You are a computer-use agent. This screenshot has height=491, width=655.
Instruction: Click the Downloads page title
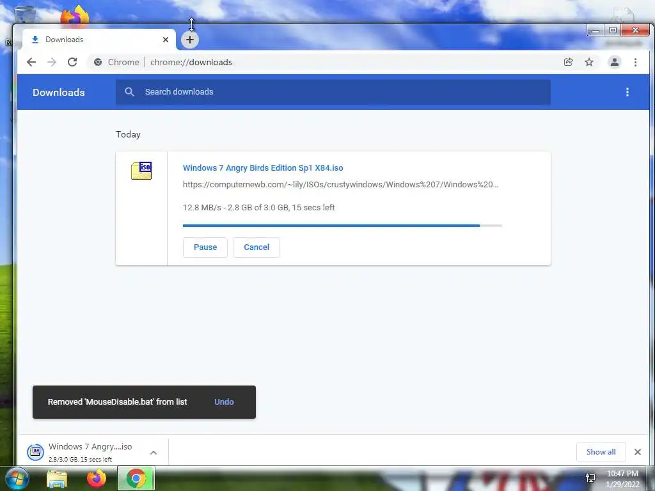[x=58, y=92]
